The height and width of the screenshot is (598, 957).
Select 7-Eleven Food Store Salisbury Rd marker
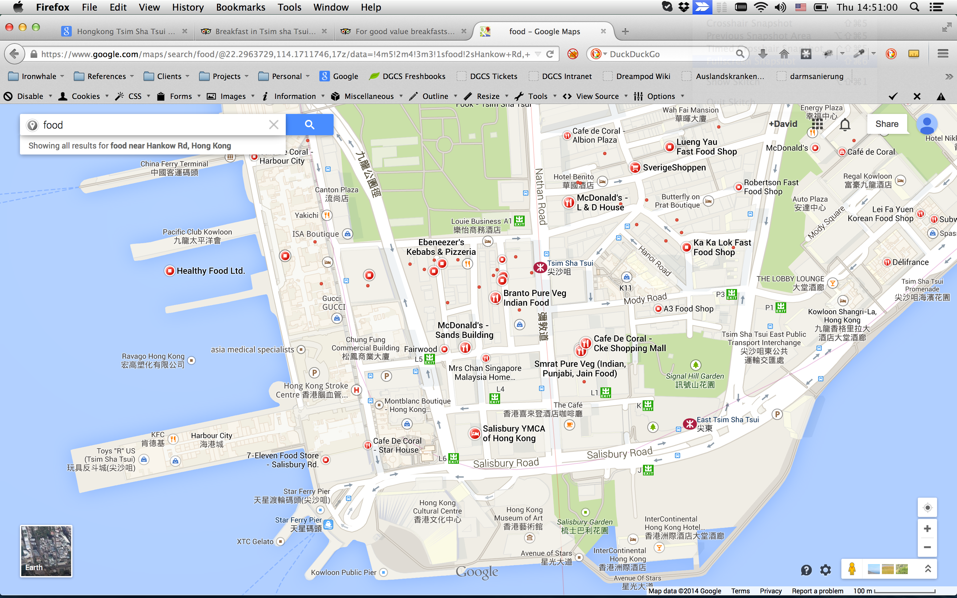coord(326,459)
